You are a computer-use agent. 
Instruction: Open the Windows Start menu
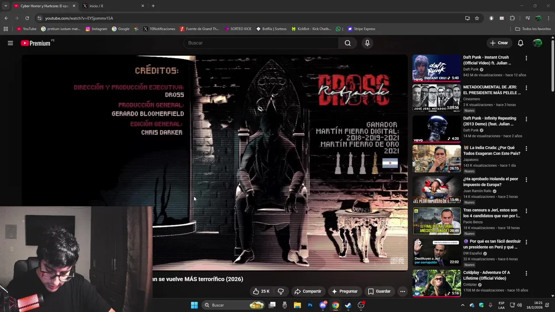(194, 305)
